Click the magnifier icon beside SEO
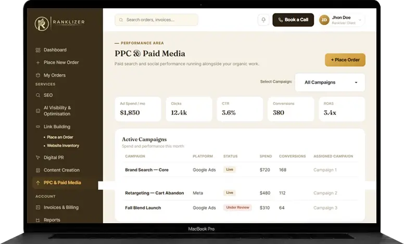This screenshot has height=244, width=404. [x=38, y=95]
